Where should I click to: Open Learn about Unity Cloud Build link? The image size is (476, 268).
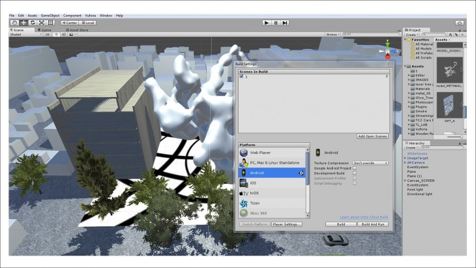click(x=364, y=216)
